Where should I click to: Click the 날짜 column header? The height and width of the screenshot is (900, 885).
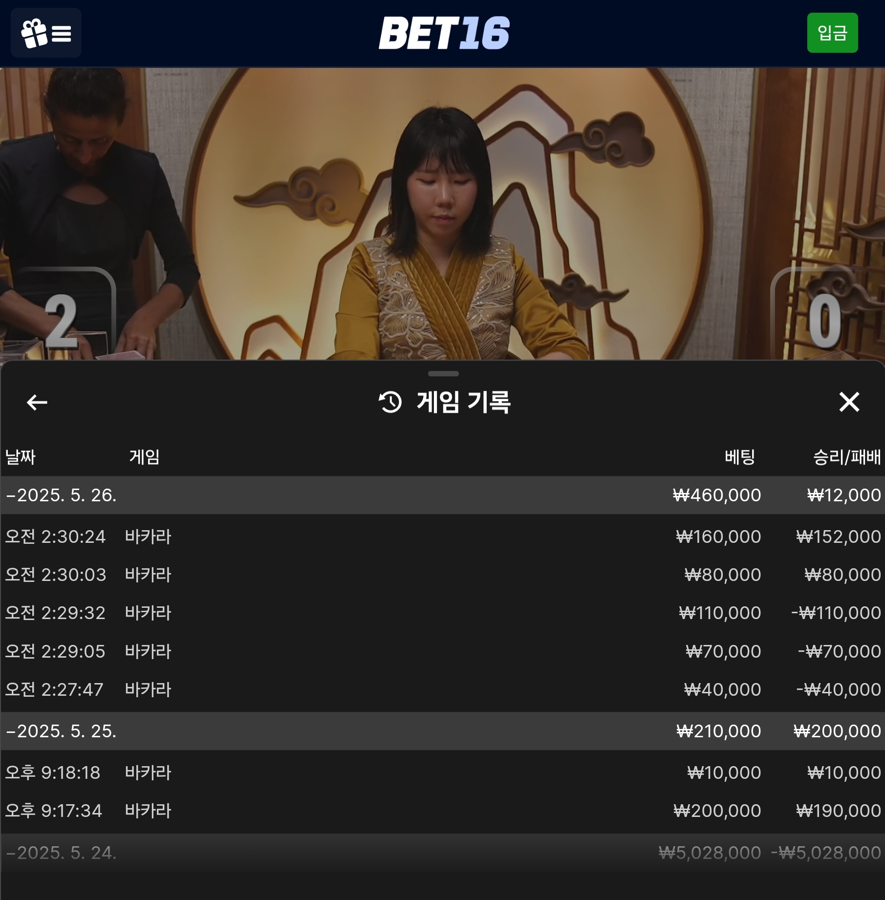[21, 457]
